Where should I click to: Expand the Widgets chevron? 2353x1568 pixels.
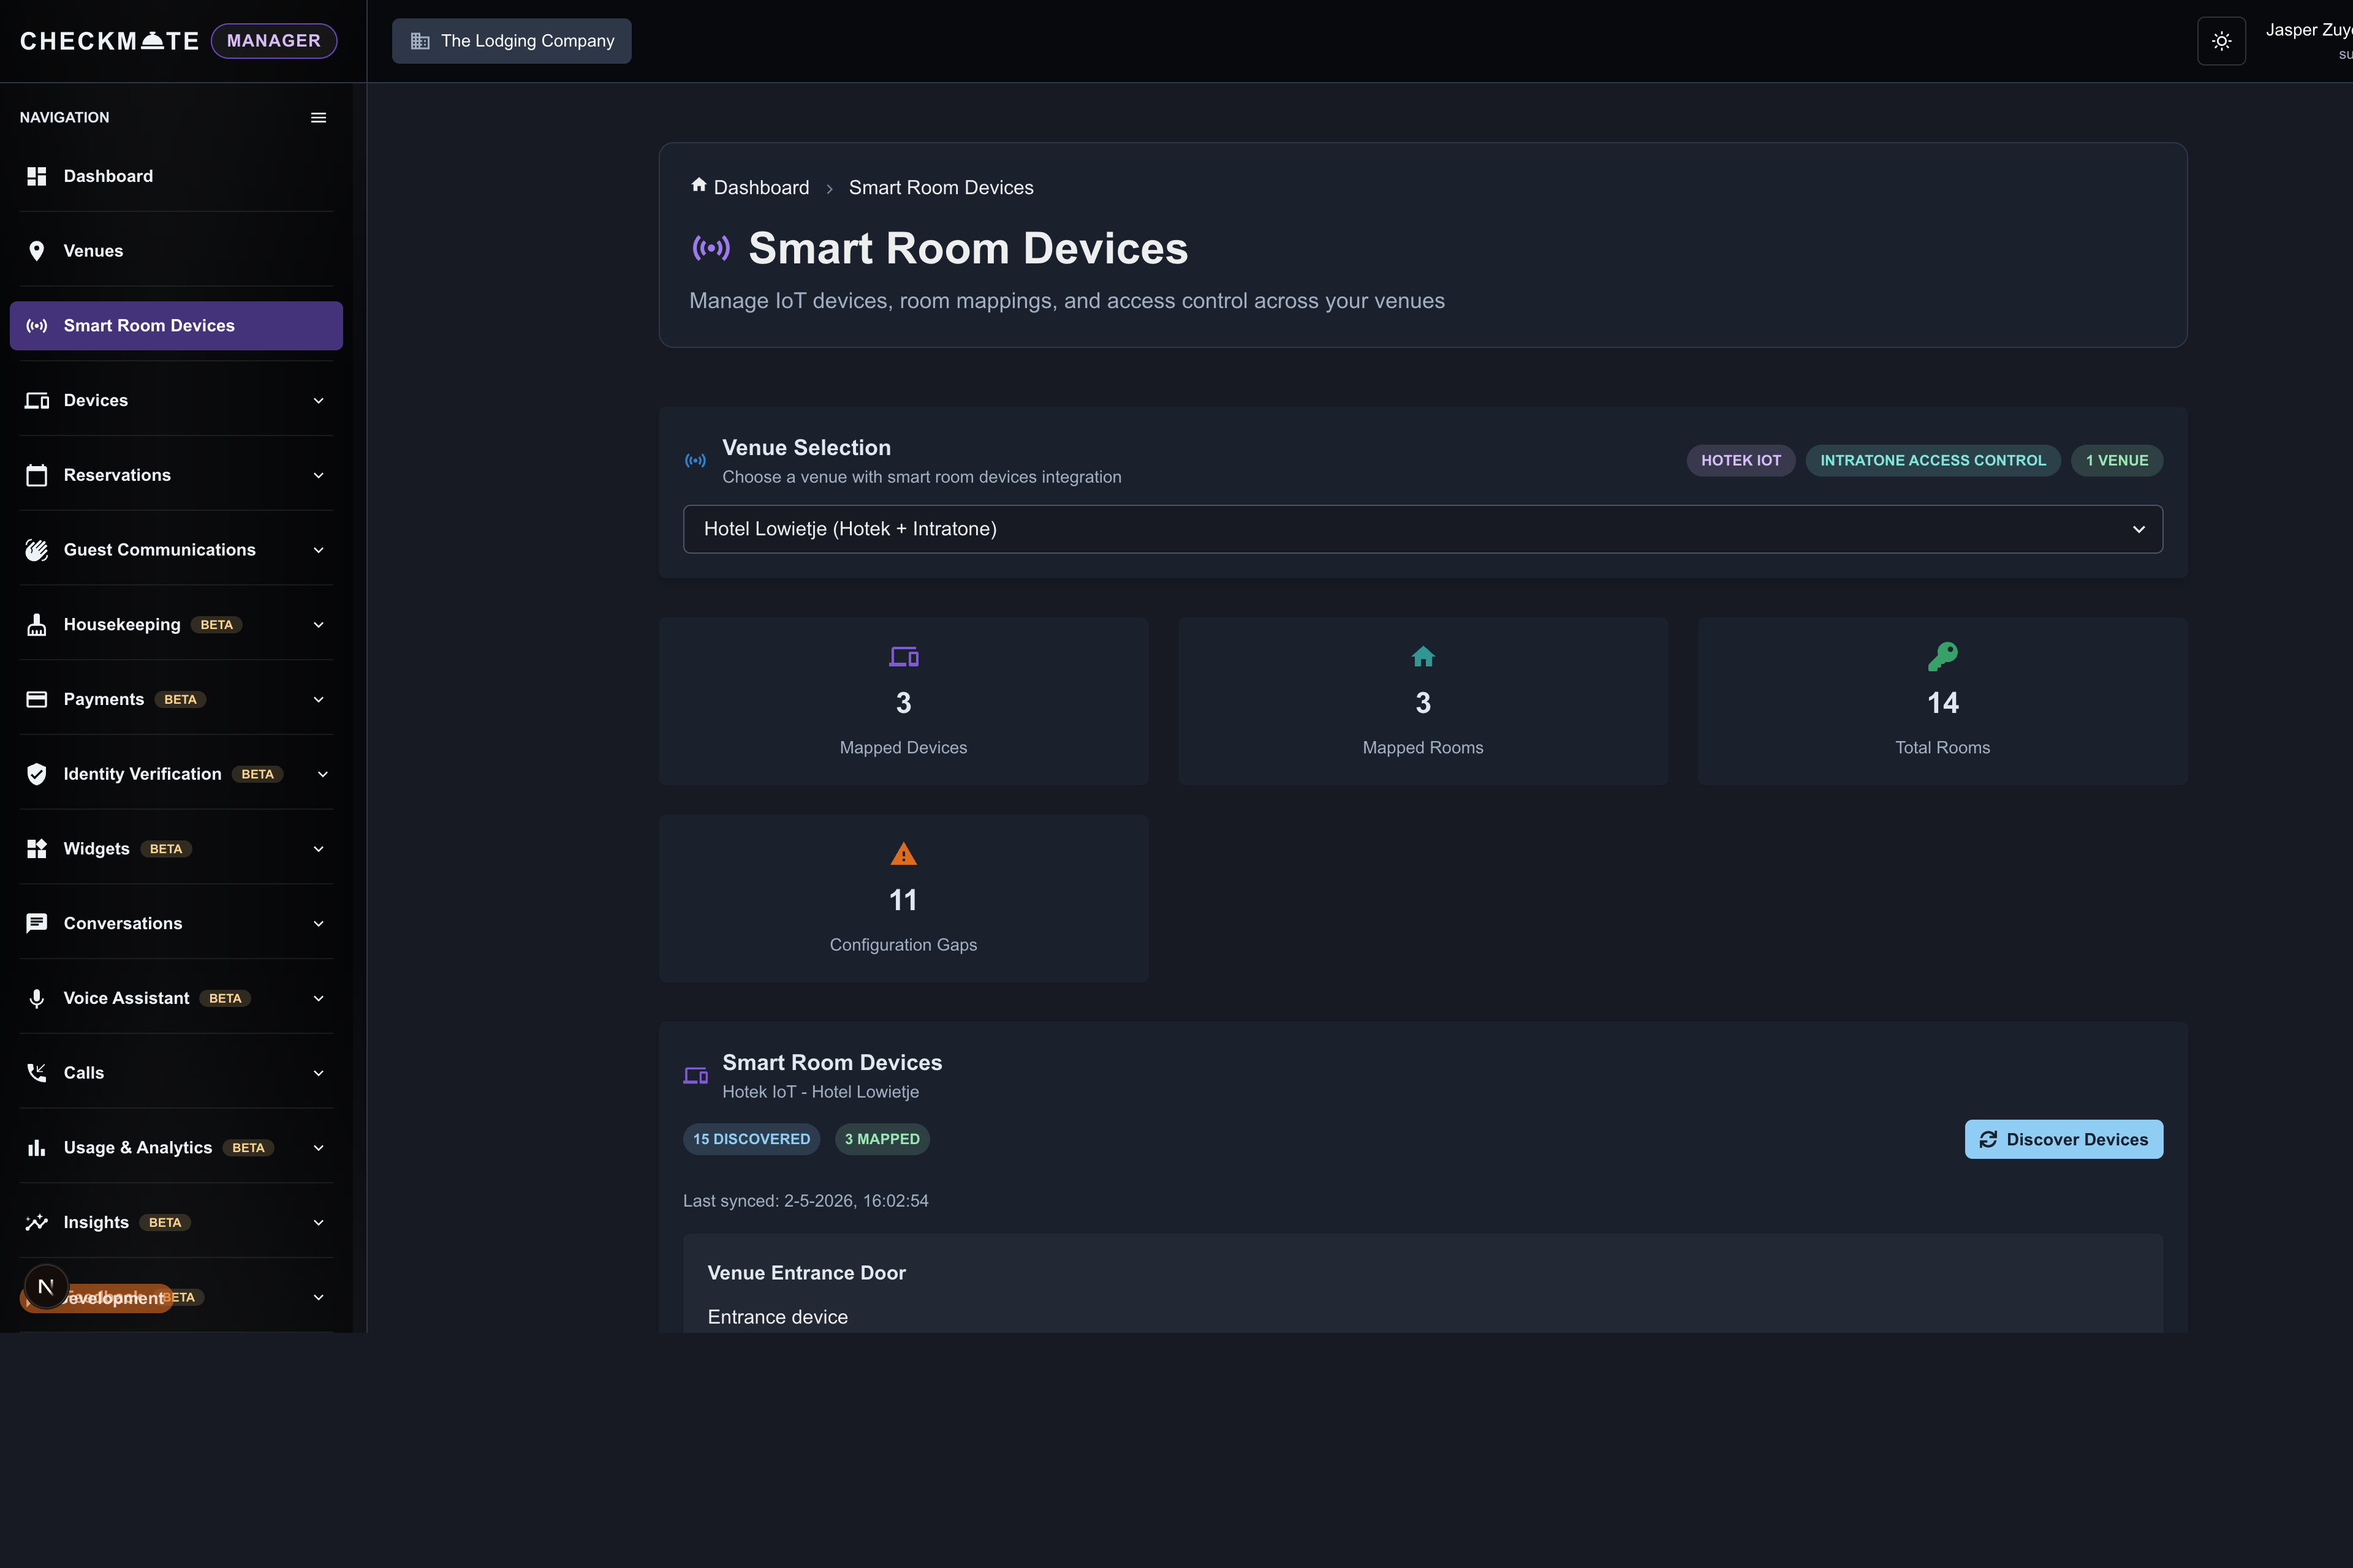coord(319,849)
